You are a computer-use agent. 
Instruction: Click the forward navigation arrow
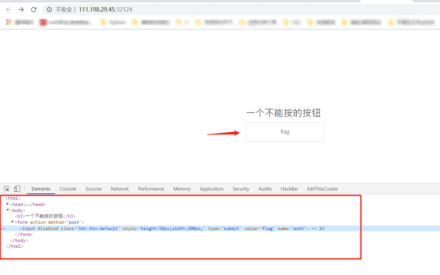[x=21, y=10]
